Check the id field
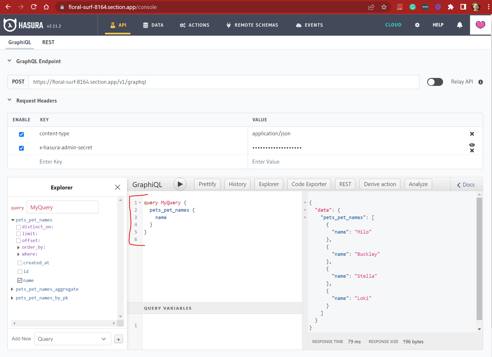This screenshot has width=492, height=357. [20, 272]
